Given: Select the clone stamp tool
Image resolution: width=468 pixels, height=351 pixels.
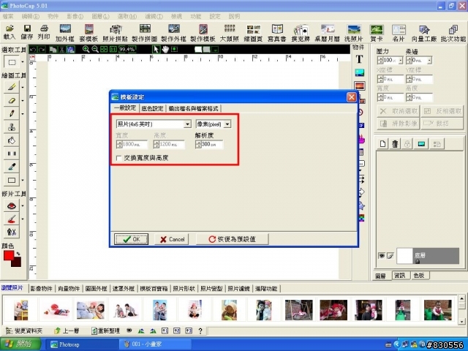Looking at the screenshot, I should pos(12,127).
